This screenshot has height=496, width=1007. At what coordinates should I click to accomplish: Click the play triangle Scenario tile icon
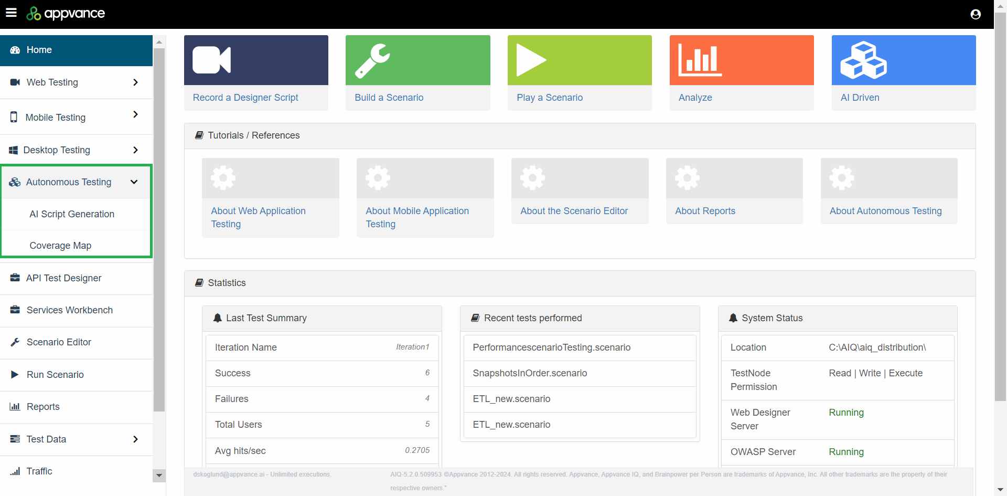click(531, 60)
